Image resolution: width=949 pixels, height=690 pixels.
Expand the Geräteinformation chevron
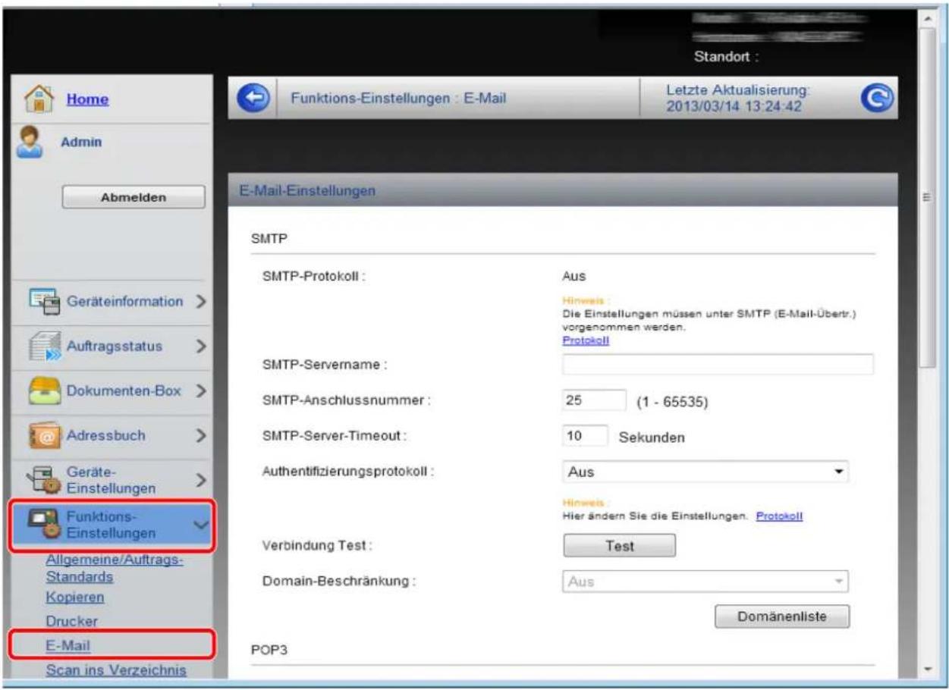click(x=200, y=302)
